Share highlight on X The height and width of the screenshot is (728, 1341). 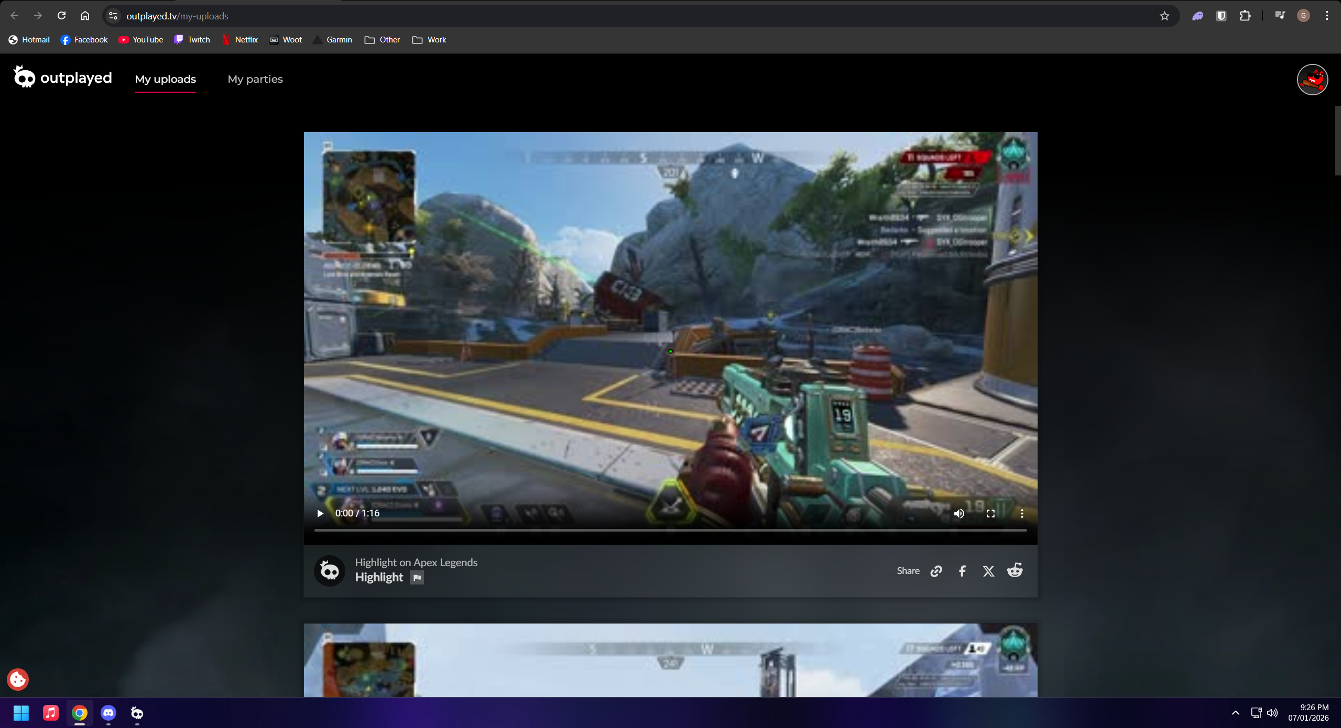[988, 571]
